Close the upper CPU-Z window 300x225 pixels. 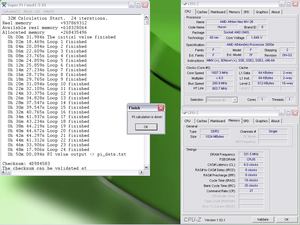click(296, 4)
